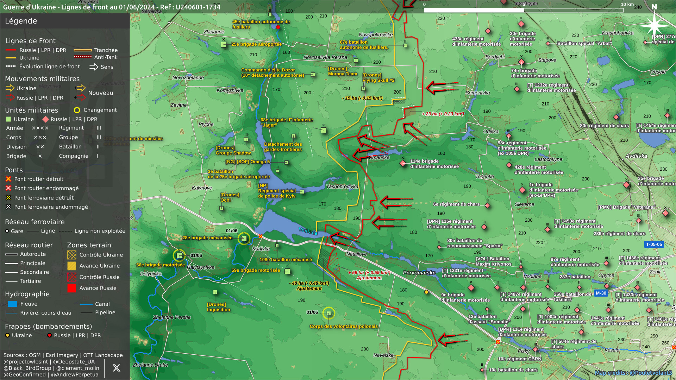
Task: Click the 114e brigade diamond marker
Action: pyautogui.click(x=403, y=163)
